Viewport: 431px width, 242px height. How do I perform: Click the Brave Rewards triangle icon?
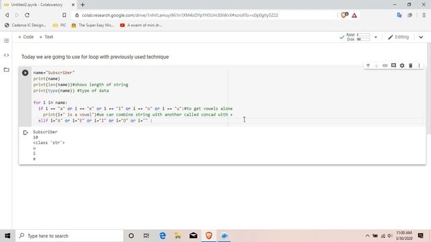(354, 15)
